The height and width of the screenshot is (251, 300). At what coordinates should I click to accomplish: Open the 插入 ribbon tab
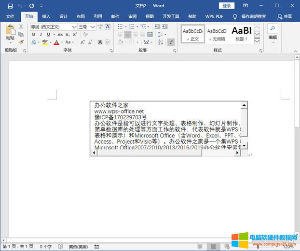[x=46, y=16]
